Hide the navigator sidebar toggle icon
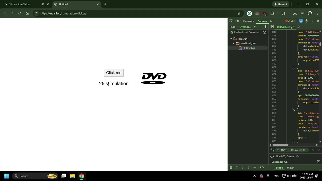Image resolution: width=322 pixels, height=181 pixels. pos(272,27)
